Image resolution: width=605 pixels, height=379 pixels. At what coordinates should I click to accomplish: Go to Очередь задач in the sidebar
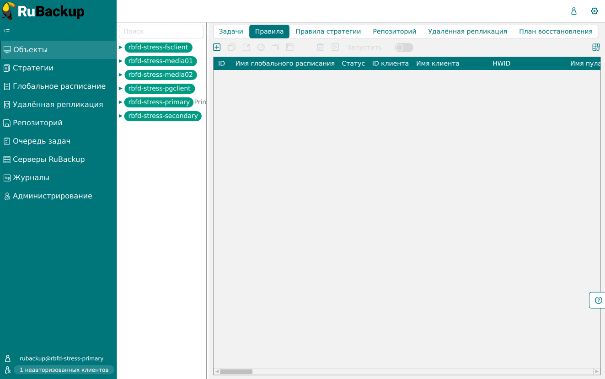[42, 141]
